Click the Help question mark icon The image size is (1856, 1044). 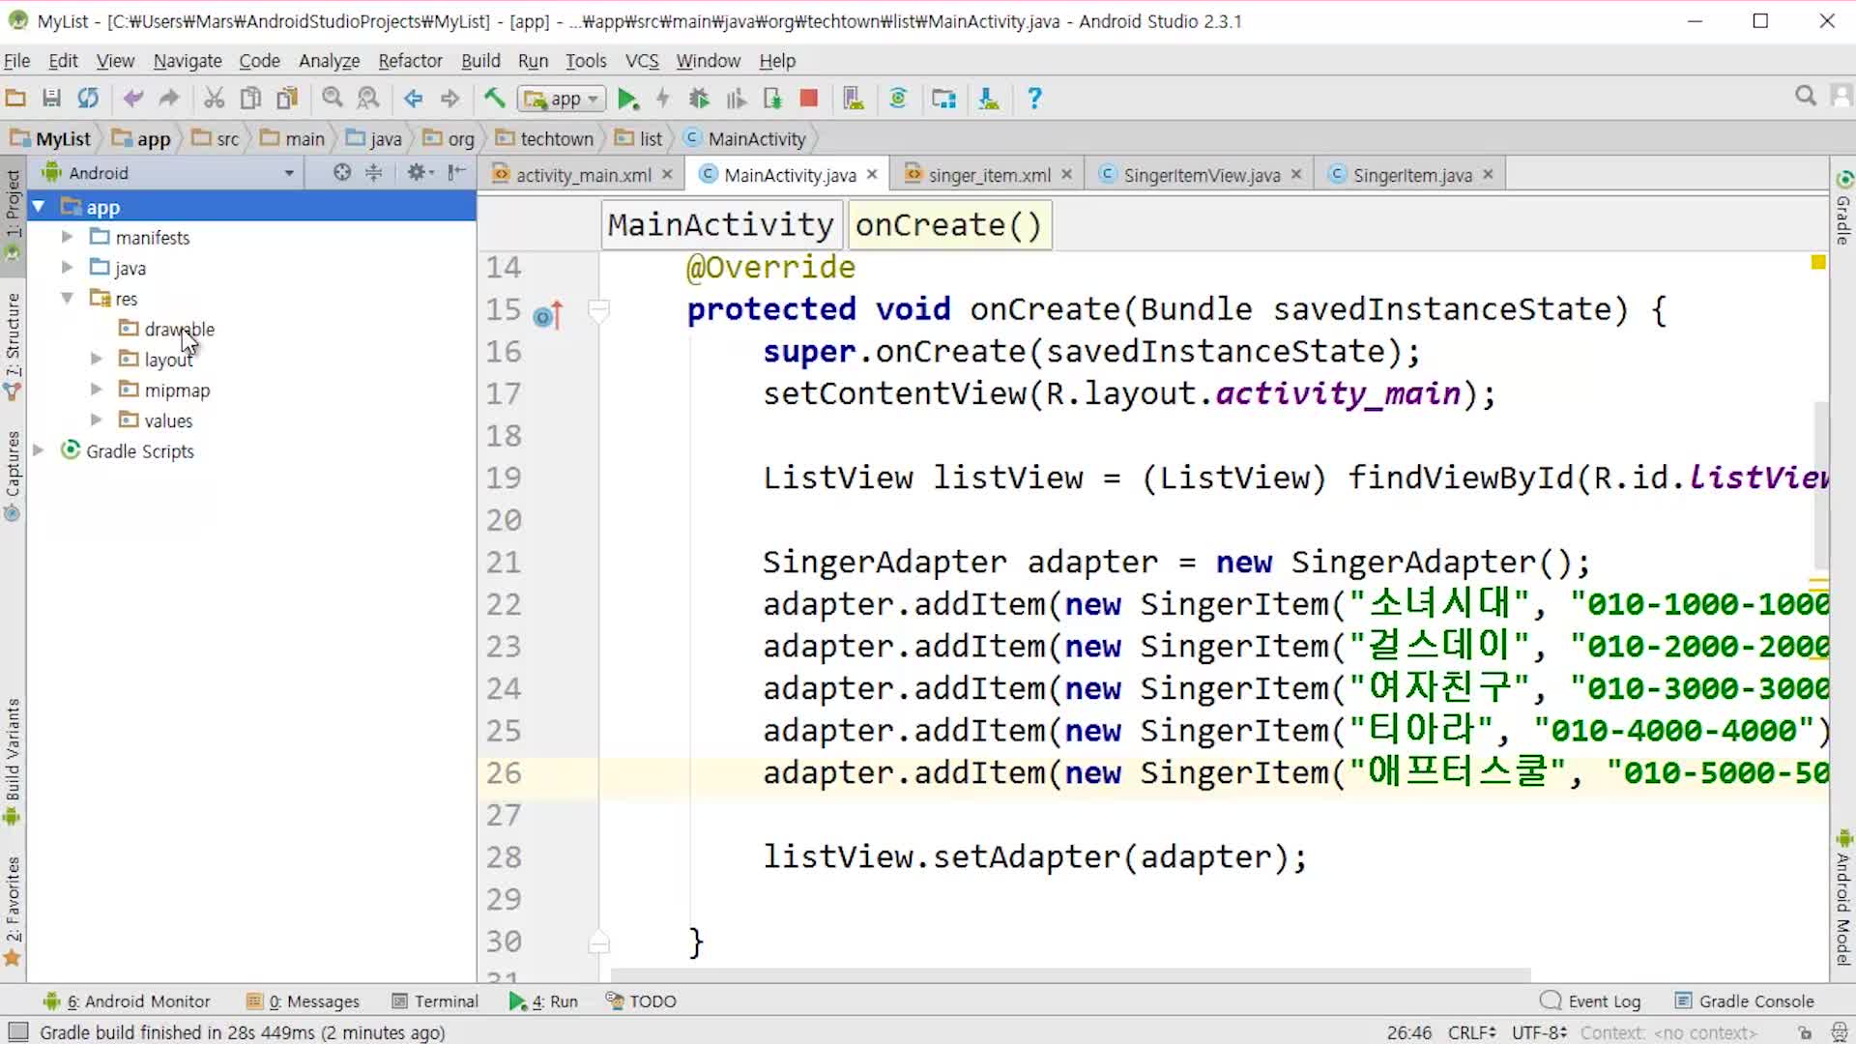pyautogui.click(x=1034, y=99)
